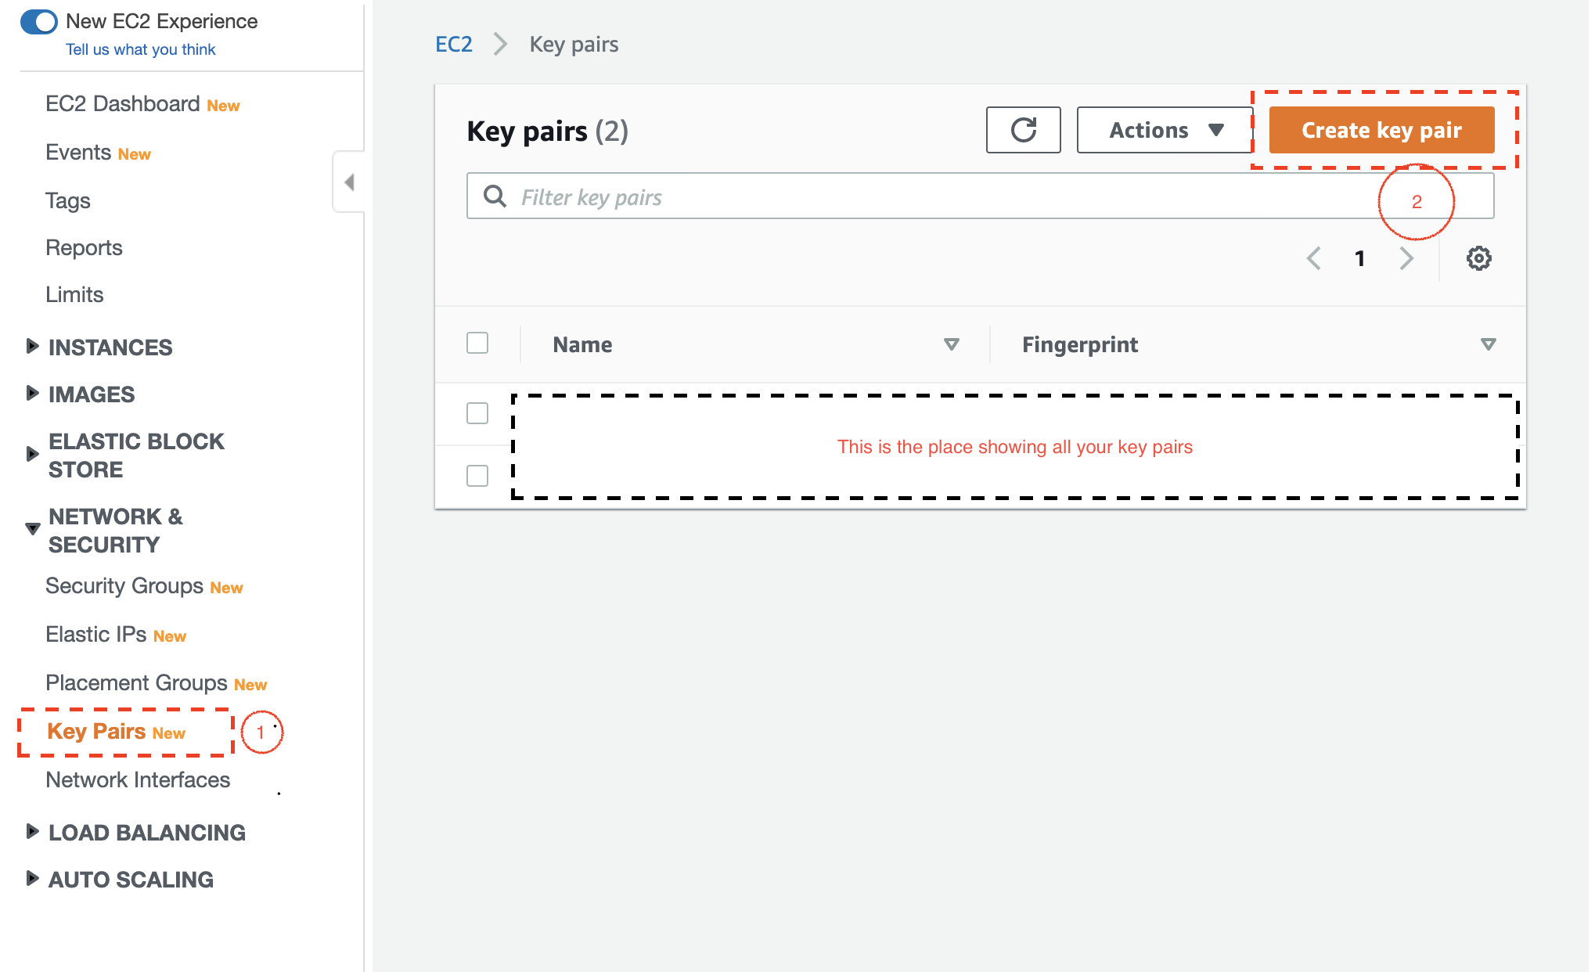The width and height of the screenshot is (1595, 972).
Task: Click the previous page arrow
Action: click(x=1312, y=258)
